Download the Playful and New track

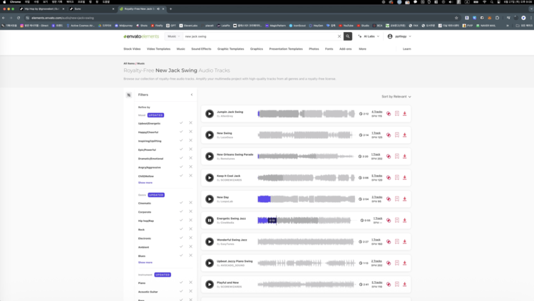coord(404,285)
